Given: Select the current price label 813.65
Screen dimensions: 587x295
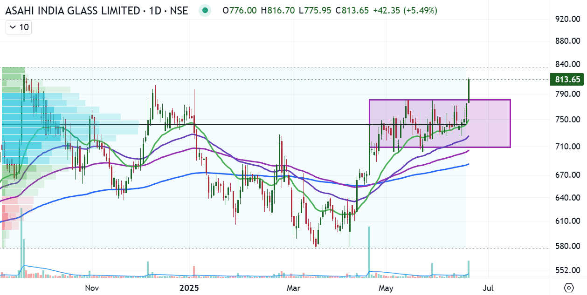Looking at the screenshot, I should click(x=567, y=80).
